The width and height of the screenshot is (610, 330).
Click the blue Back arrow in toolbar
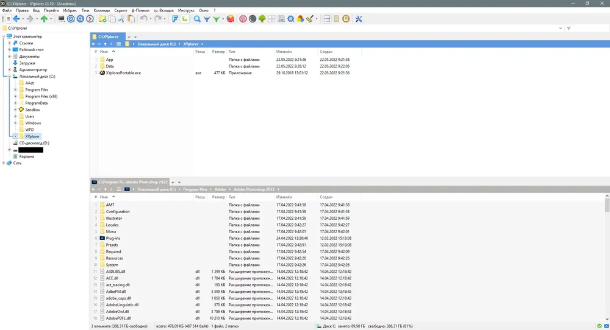coord(16,19)
